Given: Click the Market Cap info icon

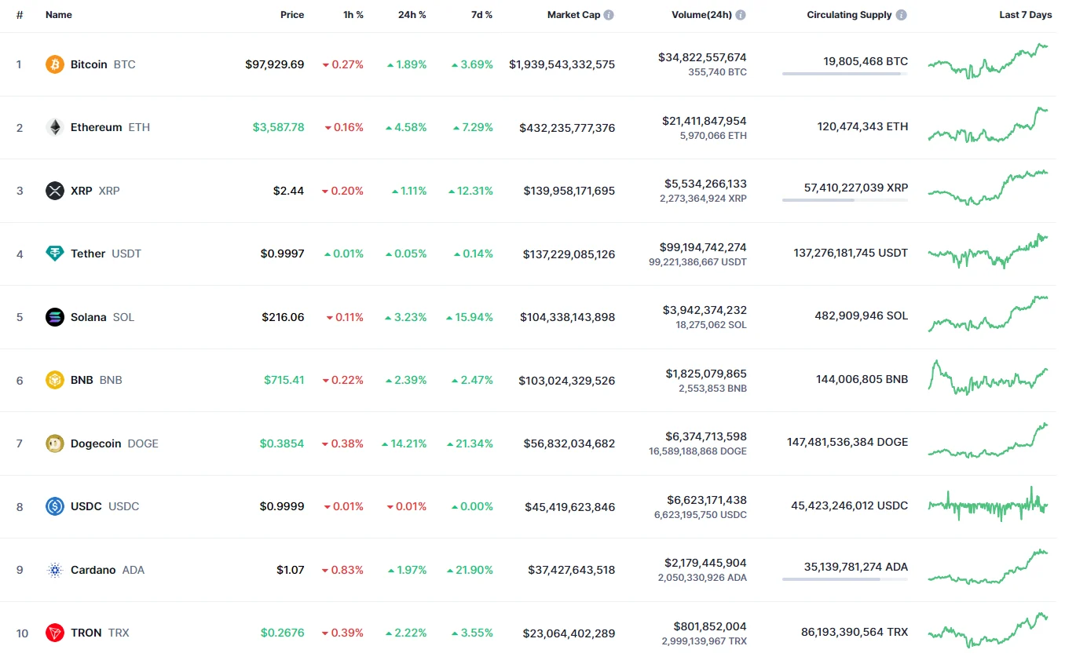Looking at the screenshot, I should coord(609,15).
